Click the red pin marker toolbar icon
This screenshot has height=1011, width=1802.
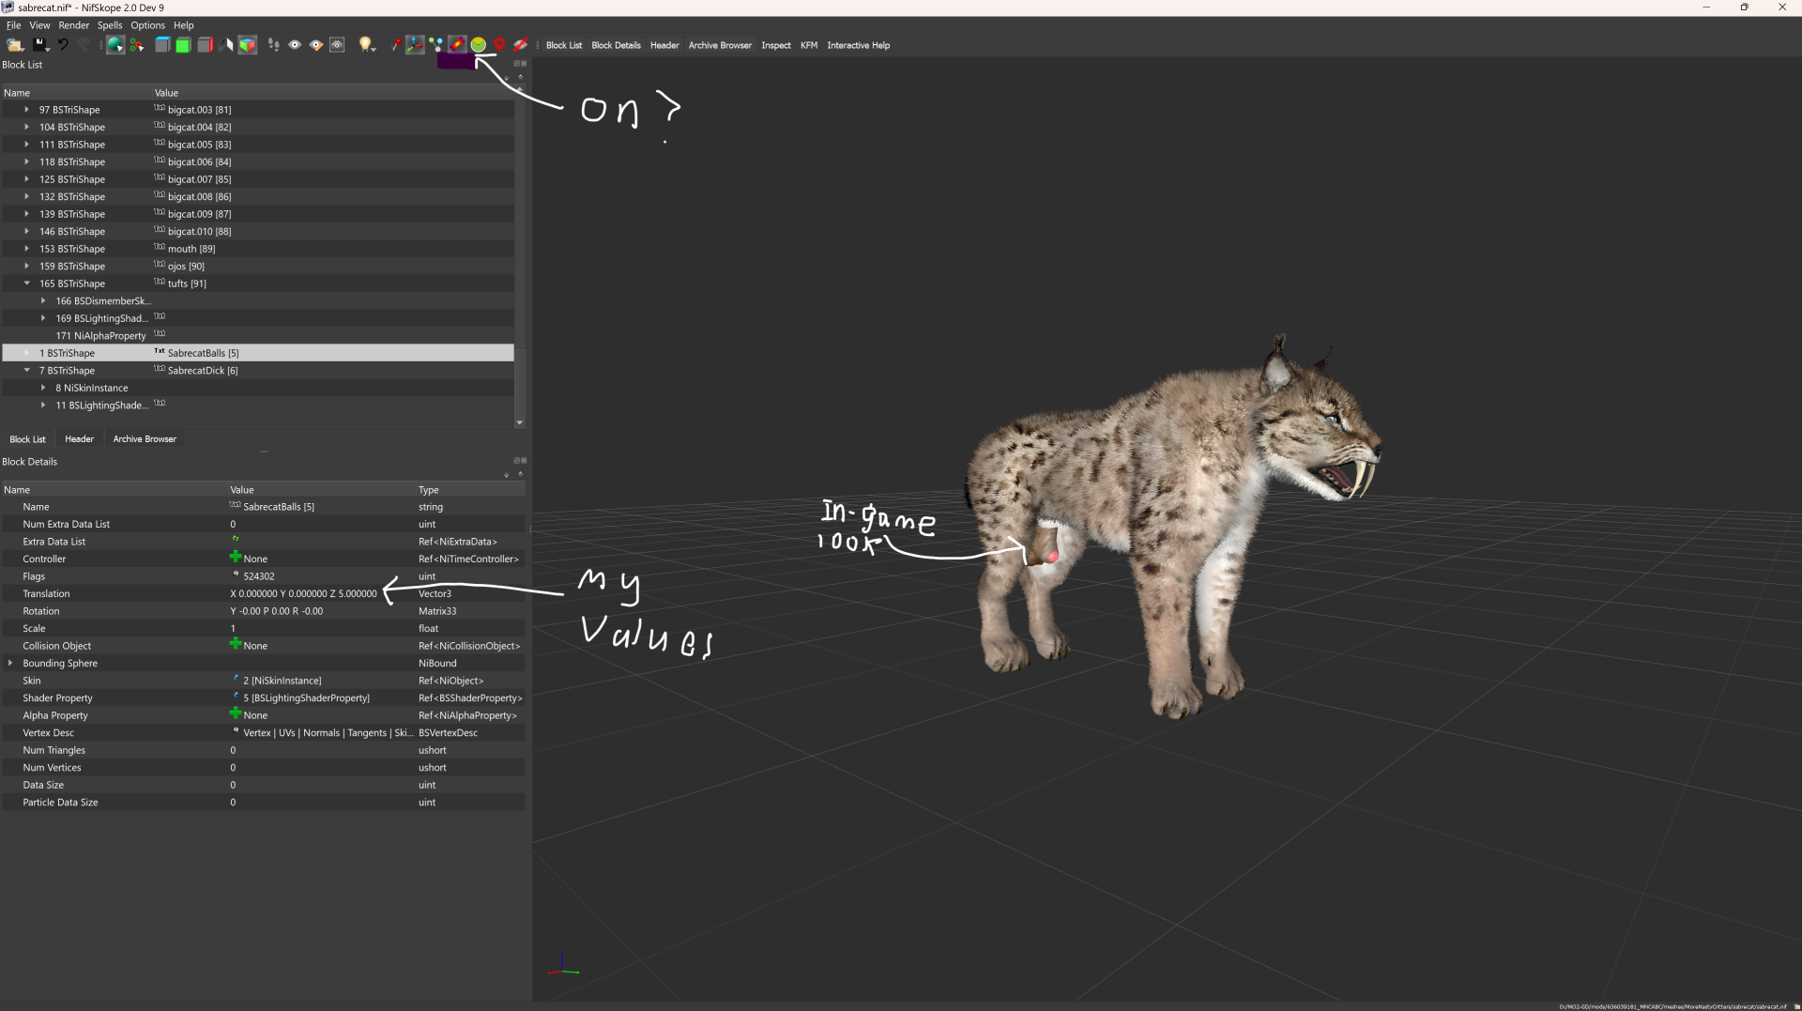pyautogui.click(x=395, y=44)
